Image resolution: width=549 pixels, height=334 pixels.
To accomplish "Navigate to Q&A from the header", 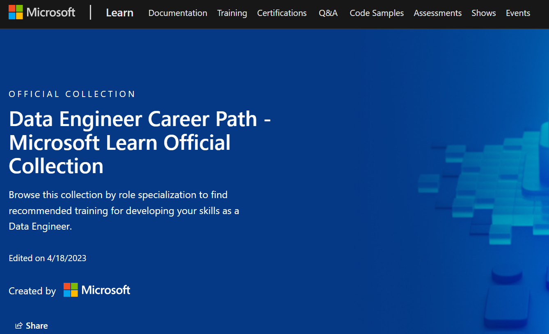I will pyautogui.click(x=328, y=13).
